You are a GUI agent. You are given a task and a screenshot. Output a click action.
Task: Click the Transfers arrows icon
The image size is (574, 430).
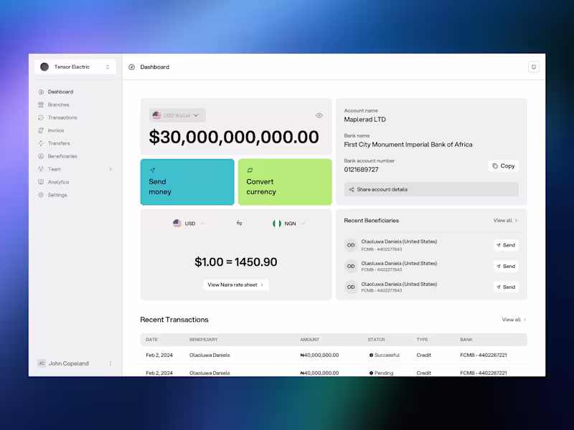(41, 143)
